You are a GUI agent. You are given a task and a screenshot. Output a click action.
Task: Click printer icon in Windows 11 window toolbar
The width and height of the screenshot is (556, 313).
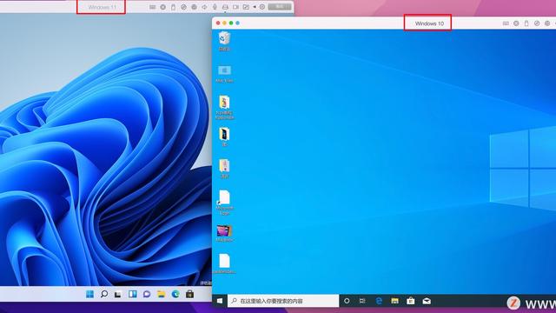(x=225, y=7)
